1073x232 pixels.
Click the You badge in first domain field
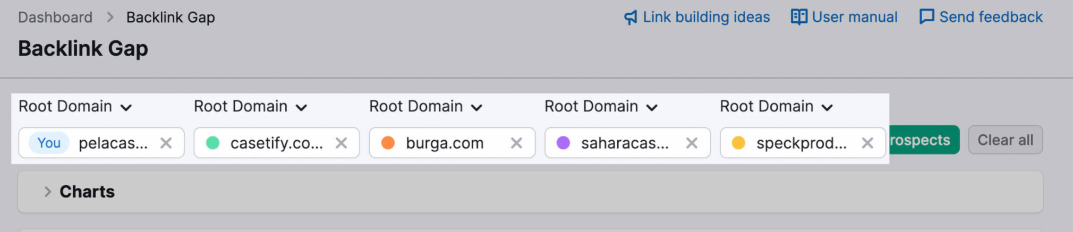pyautogui.click(x=49, y=143)
